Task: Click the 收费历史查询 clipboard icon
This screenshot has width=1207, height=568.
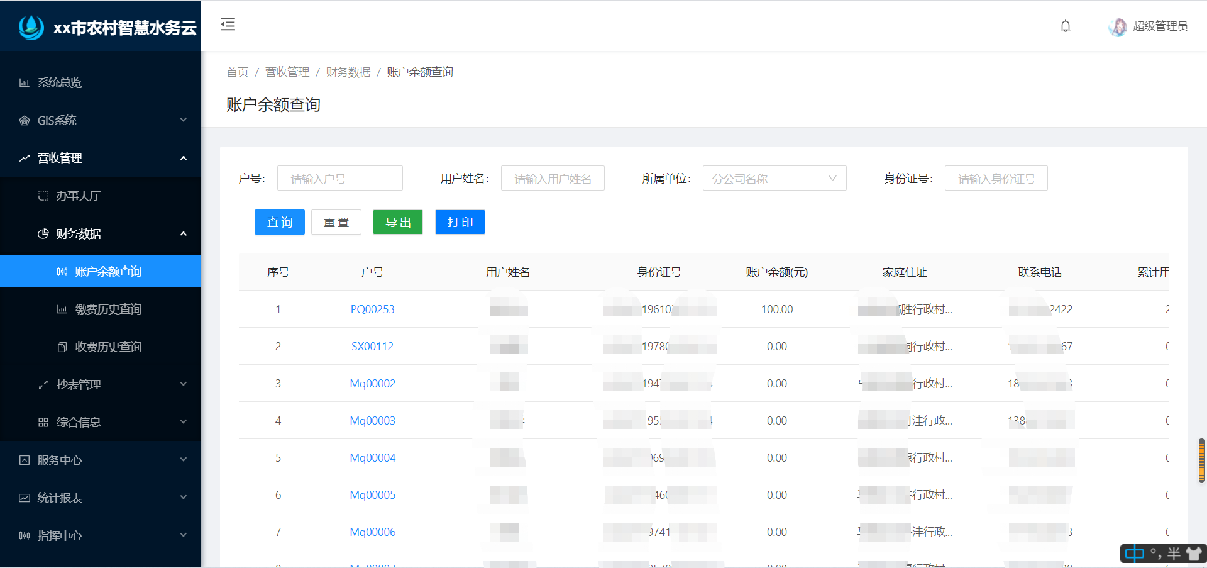Action: point(62,347)
